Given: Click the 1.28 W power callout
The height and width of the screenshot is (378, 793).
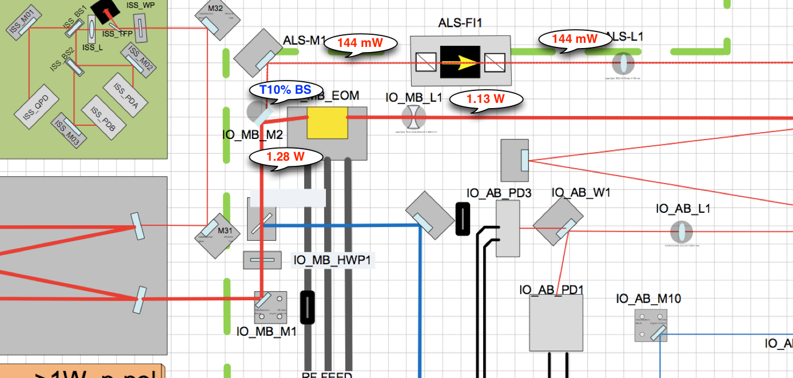Looking at the screenshot, I should tap(286, 156).
